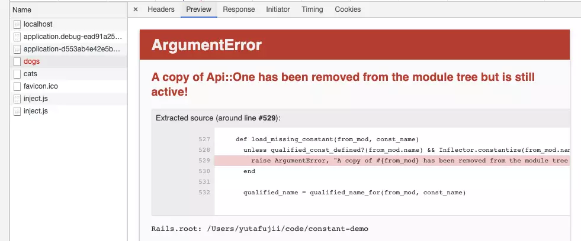This screenshot has height=241, width=581.
Task: Click source line number 528
Action: click(x=204, y=150)
